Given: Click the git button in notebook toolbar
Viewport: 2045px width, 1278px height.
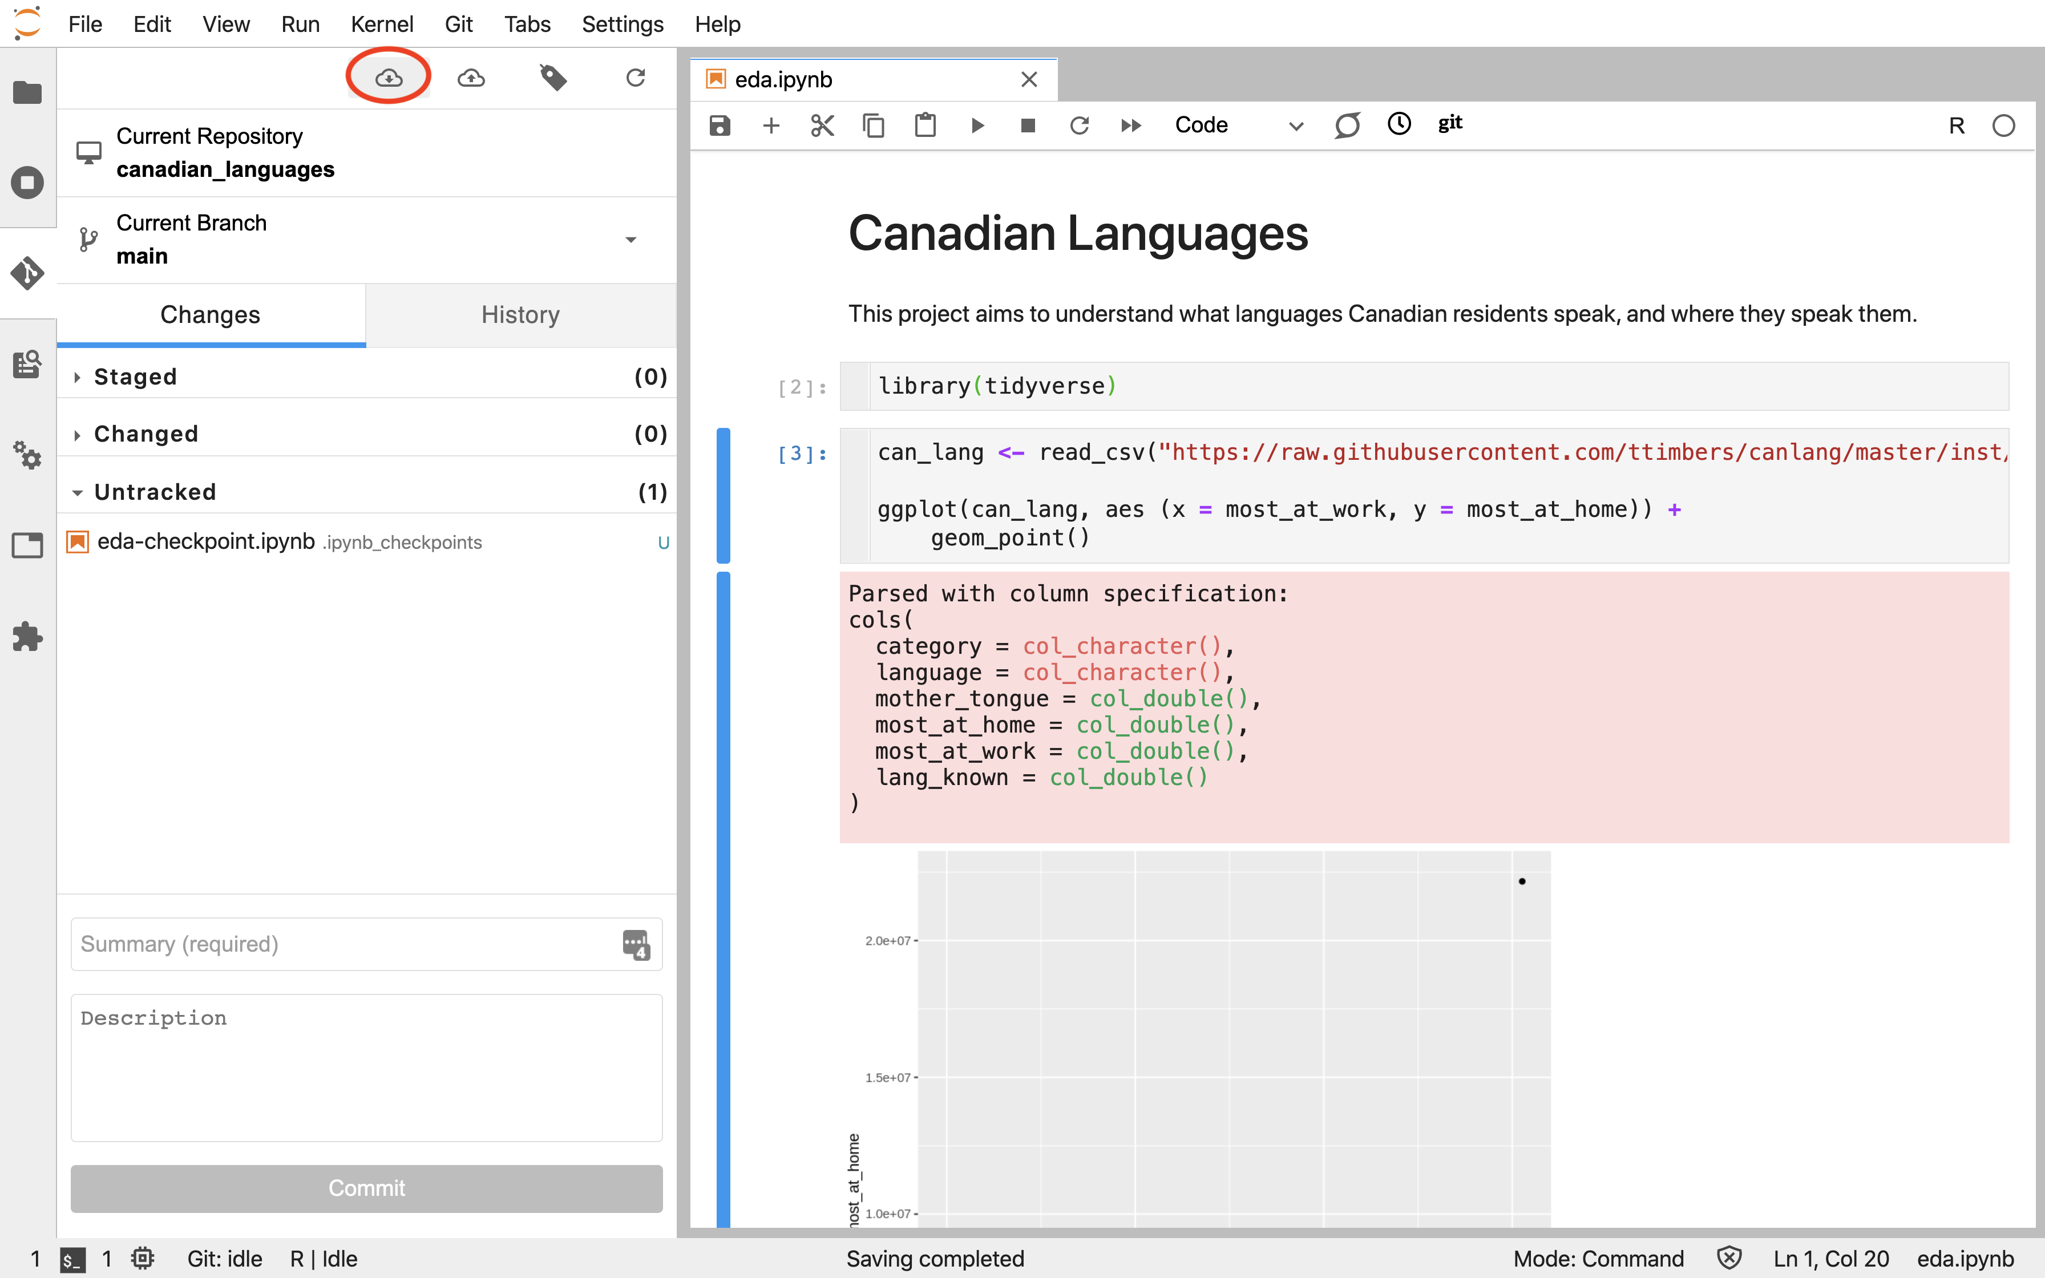Looking at the screenshot, I should [1450, 123].
